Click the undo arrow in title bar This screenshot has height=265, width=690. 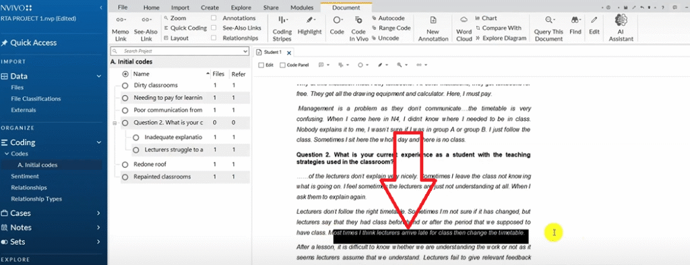click(642, 7)
